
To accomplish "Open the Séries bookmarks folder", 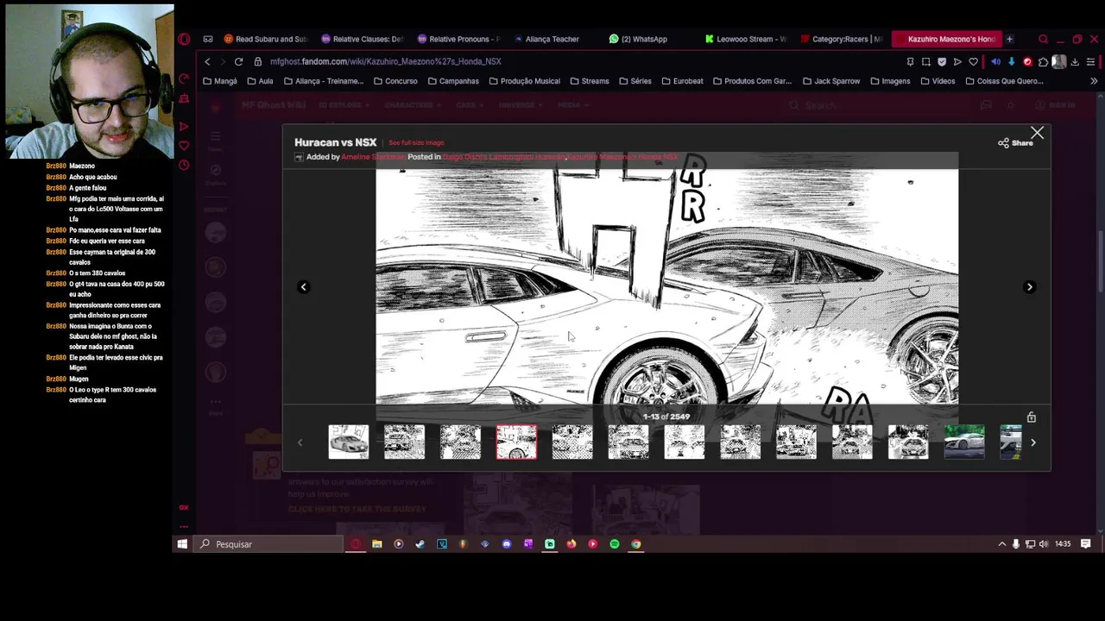I will 635,81.
